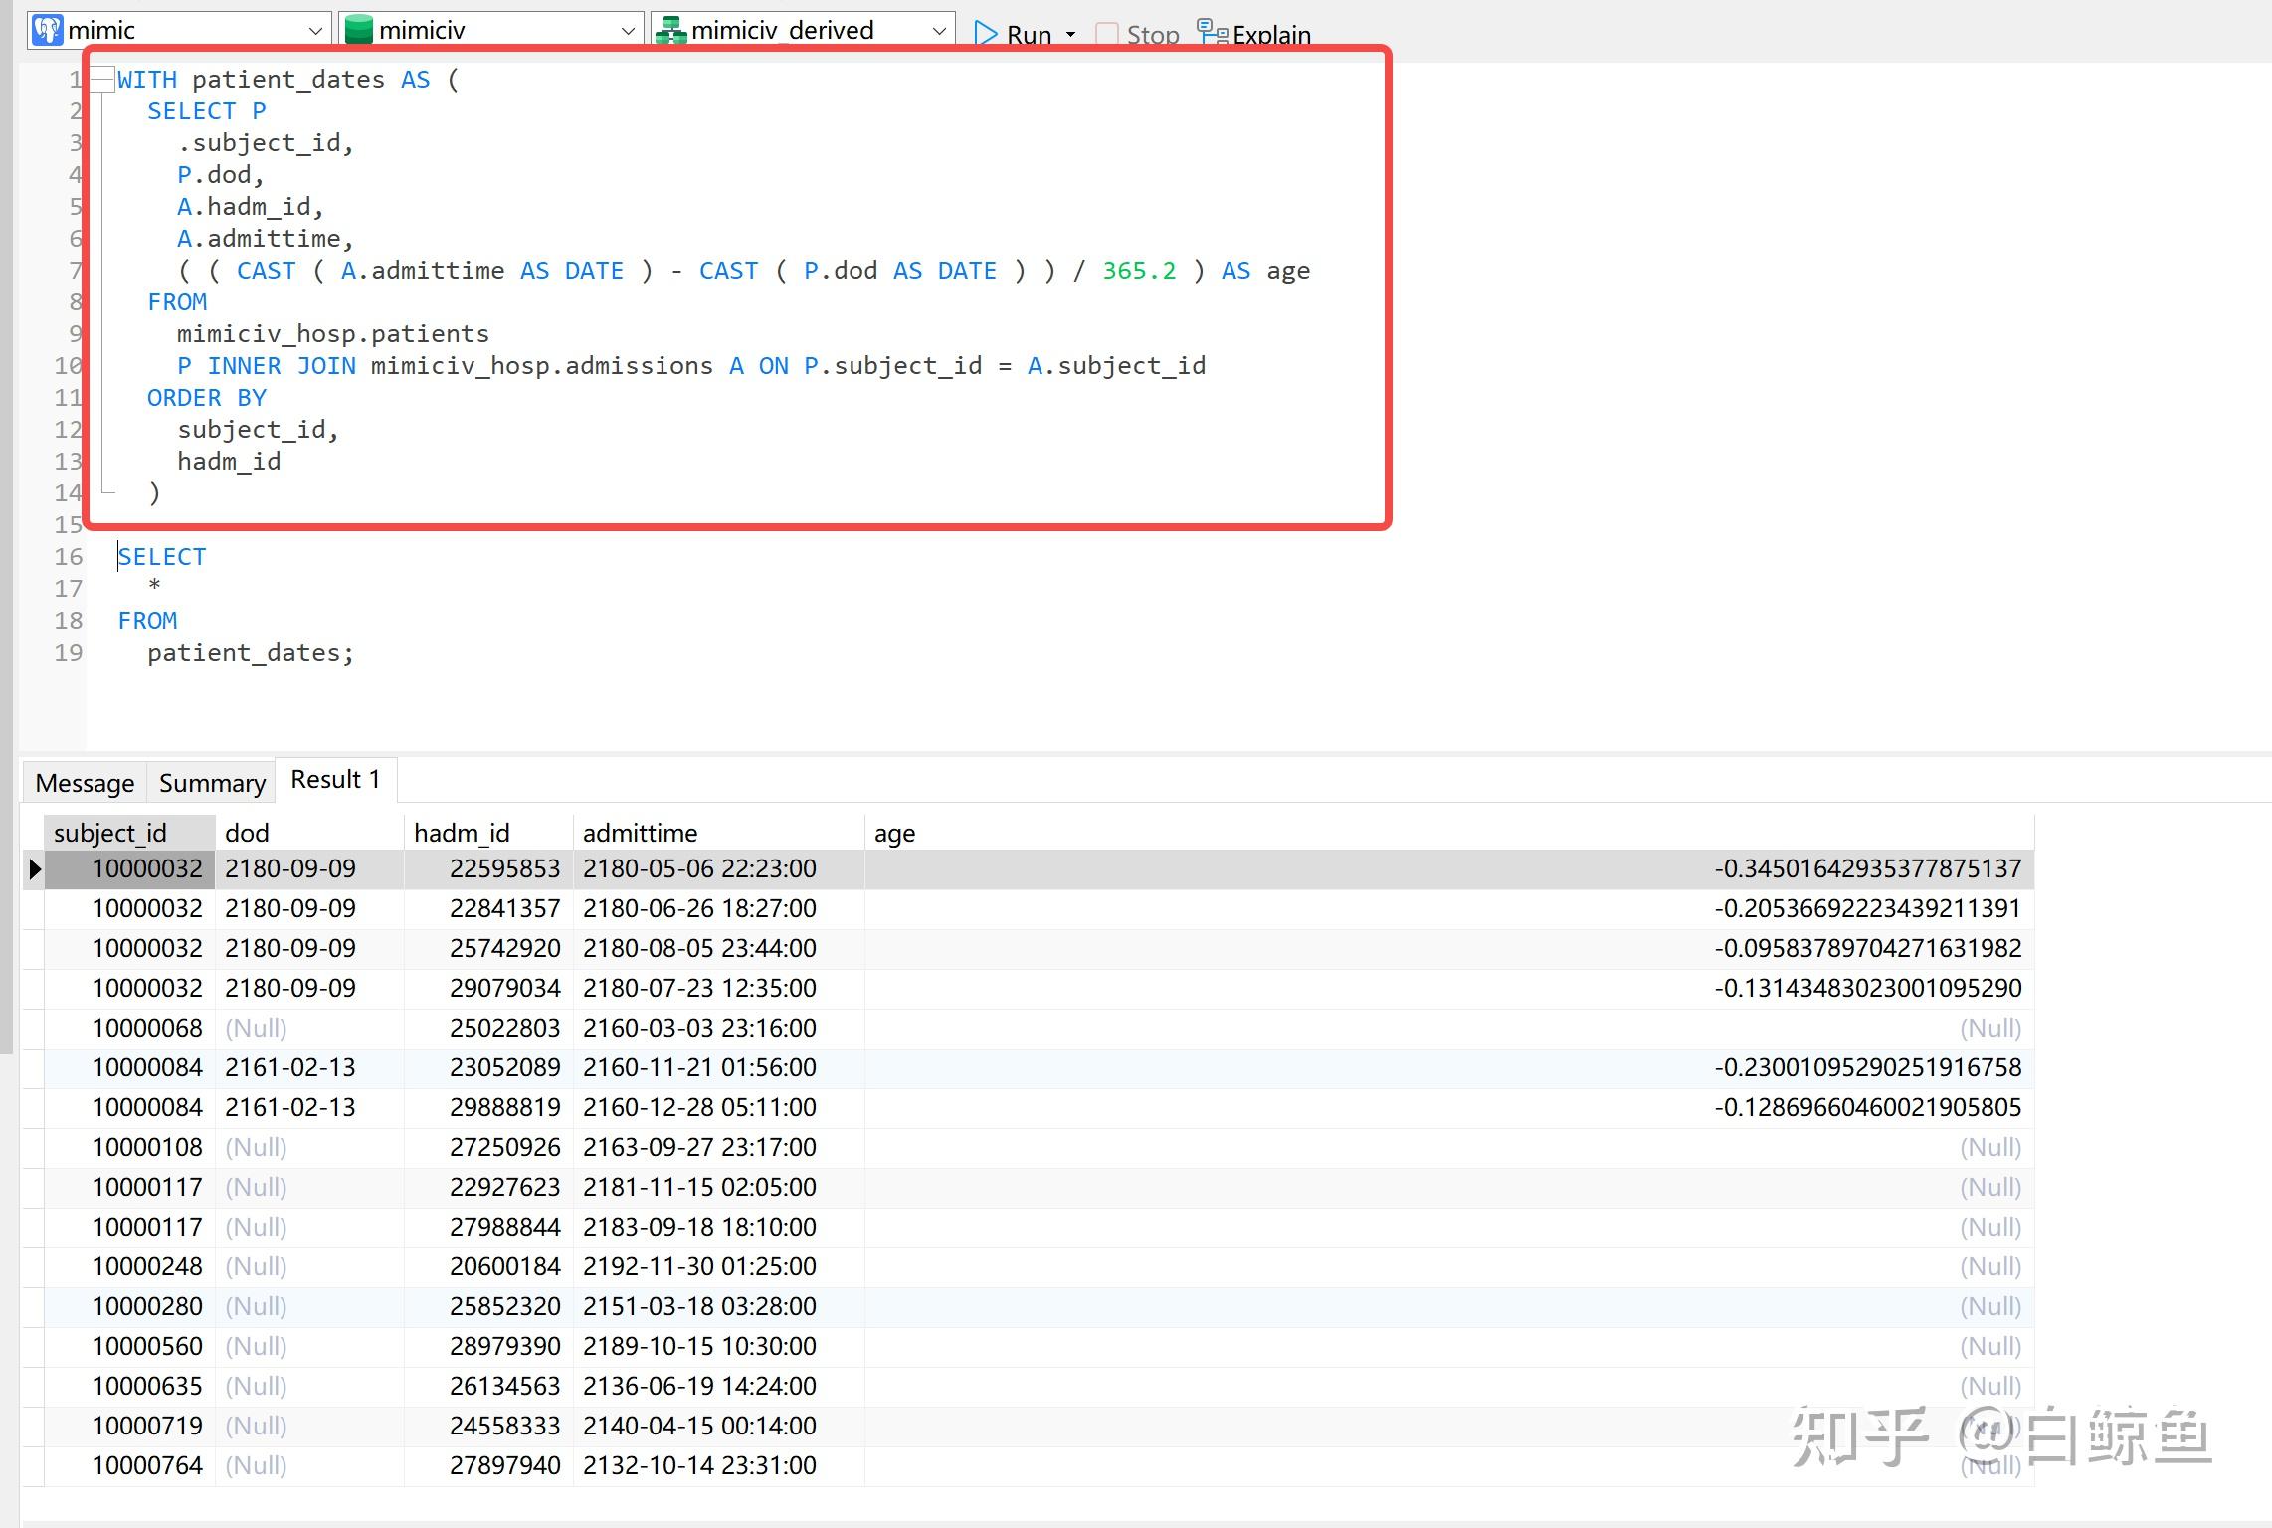Viewport: 2272px width, 1528px height.
Task: Click the Stop button
Action: (x=1139, y=35)
